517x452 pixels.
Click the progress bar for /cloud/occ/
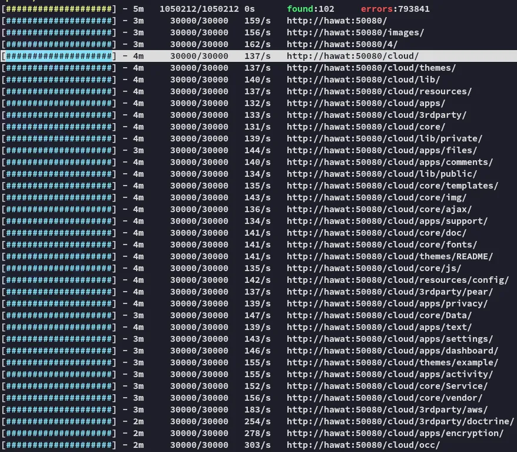pyautogui.click(x=59, y=445)
